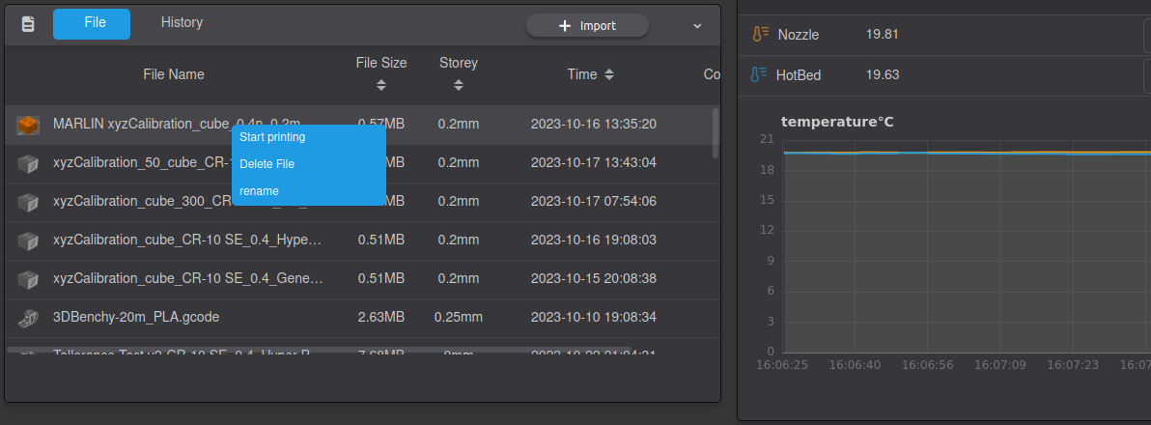Viewport: 1151px width, 425px height.
Task: Sort the list by Storey
Action: 459,85
